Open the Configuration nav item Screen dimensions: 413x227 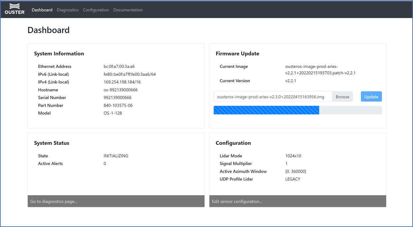[96, 10]
